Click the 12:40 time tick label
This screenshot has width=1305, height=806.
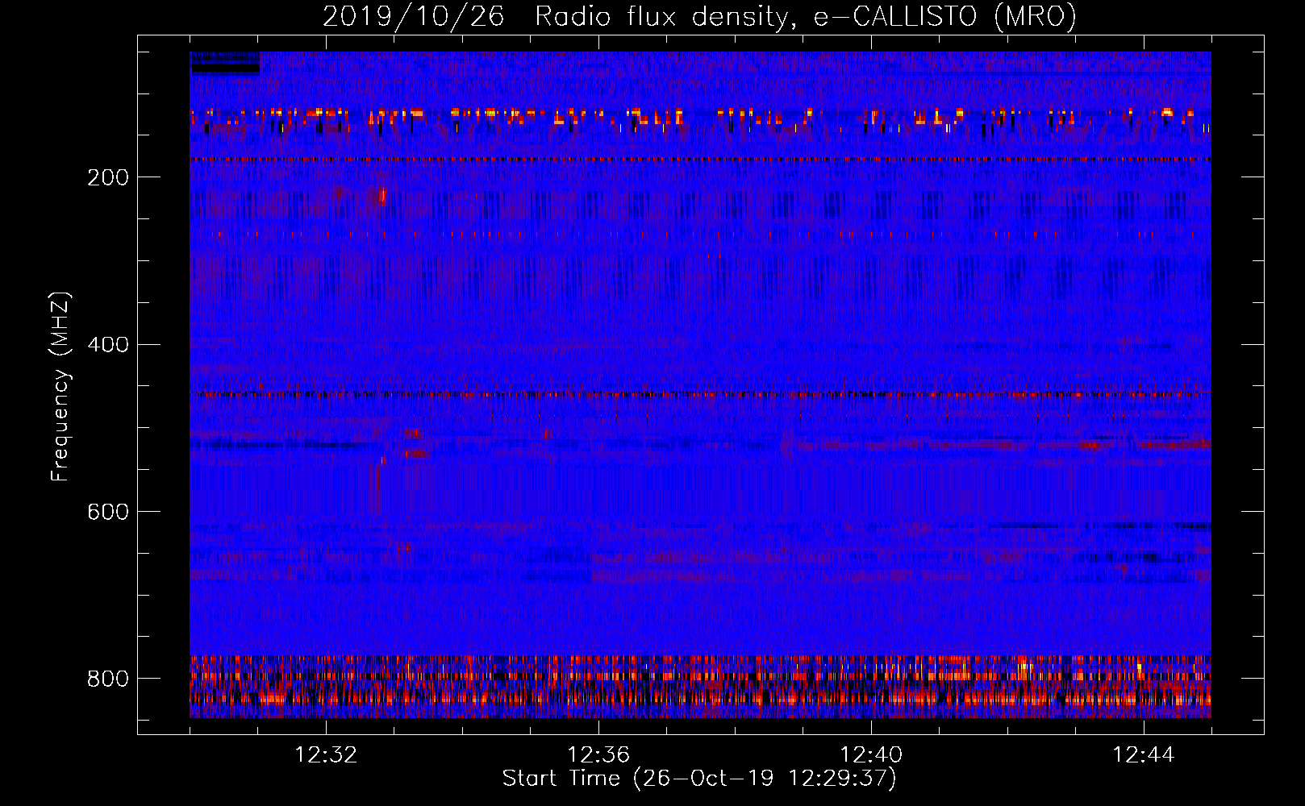871,755
